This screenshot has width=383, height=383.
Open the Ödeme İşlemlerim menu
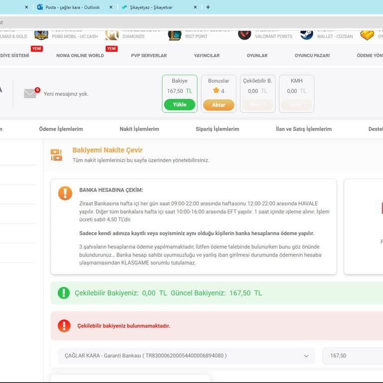point(61,129)
